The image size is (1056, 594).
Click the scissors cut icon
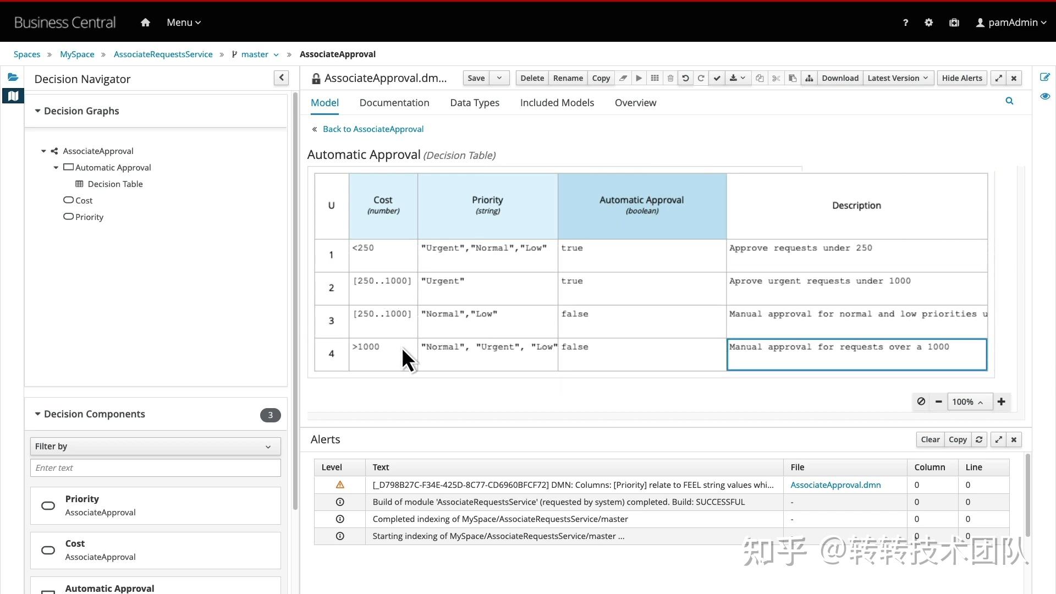click(x=776, y=78)
